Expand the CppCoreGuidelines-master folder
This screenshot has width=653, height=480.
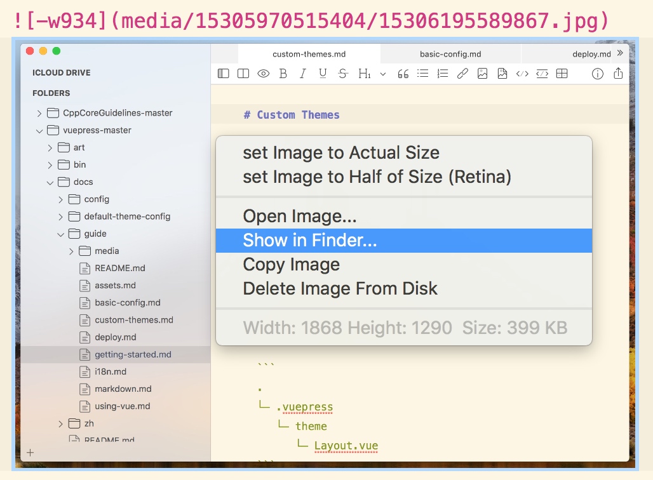tap(39, 113)
